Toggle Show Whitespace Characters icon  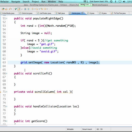click(29, 9)
